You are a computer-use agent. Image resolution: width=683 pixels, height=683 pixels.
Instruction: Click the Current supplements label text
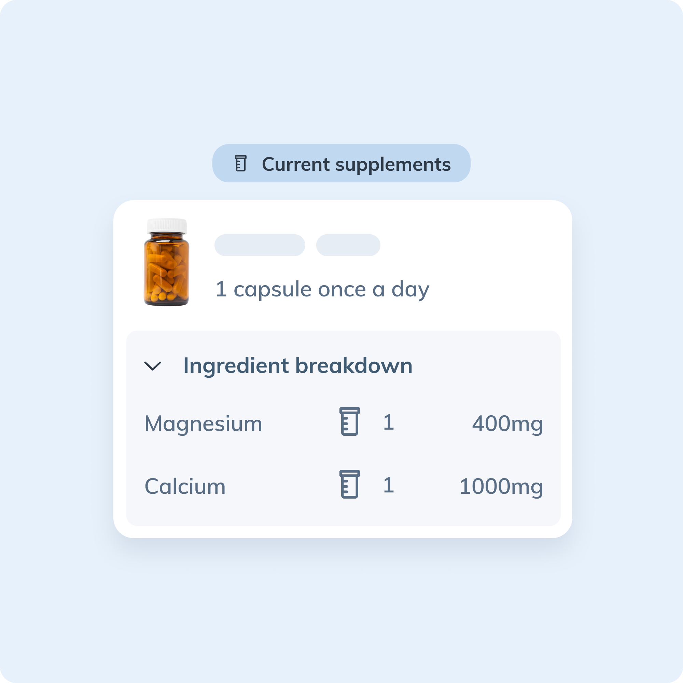pyautogui.click(x=356, y=164)
